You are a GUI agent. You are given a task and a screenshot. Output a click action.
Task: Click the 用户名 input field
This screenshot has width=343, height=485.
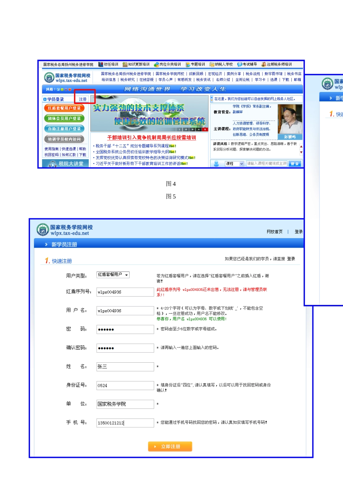coord(125,311)
